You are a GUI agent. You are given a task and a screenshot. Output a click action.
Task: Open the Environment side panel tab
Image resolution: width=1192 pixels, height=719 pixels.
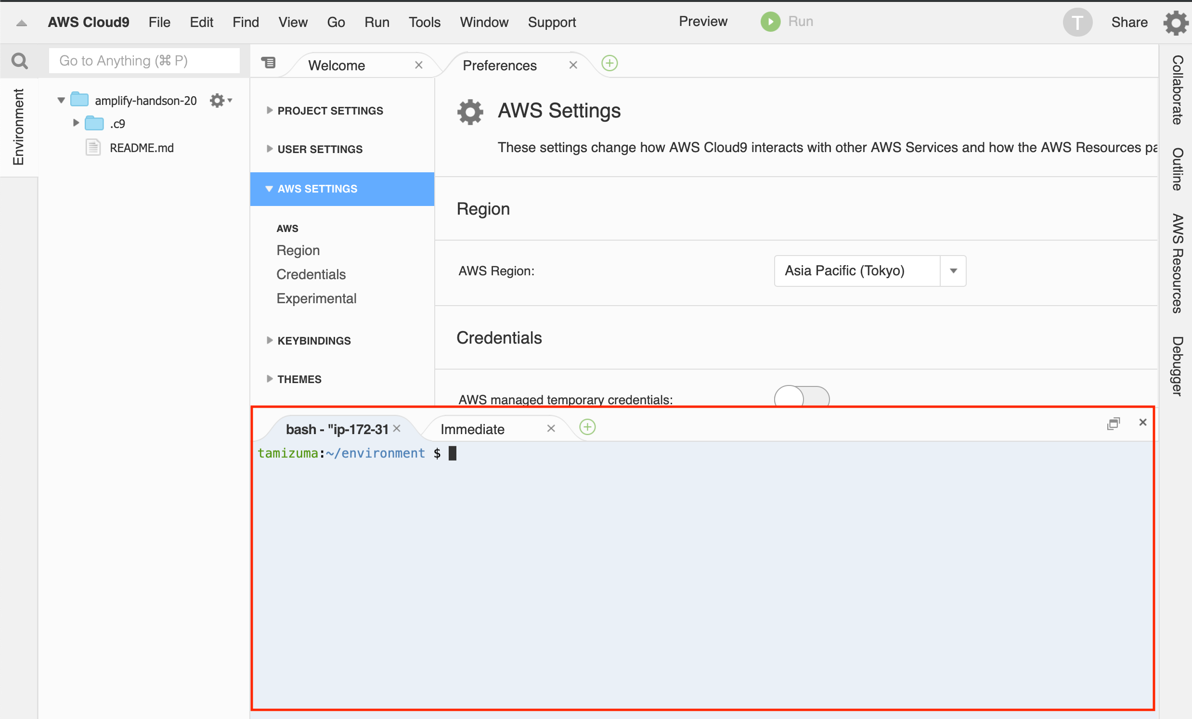click(x=18, y=127)
